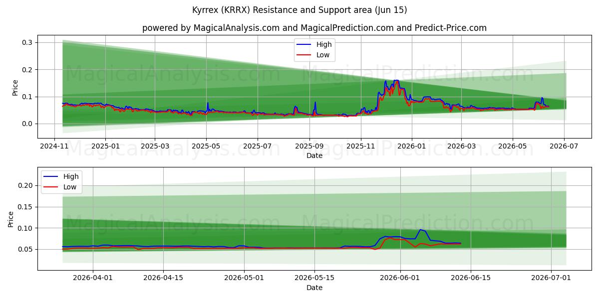The width and height of the screenshot is (599, 299).
Task: Click the '2025-05' x-axis label
Action: coord(206,147)
